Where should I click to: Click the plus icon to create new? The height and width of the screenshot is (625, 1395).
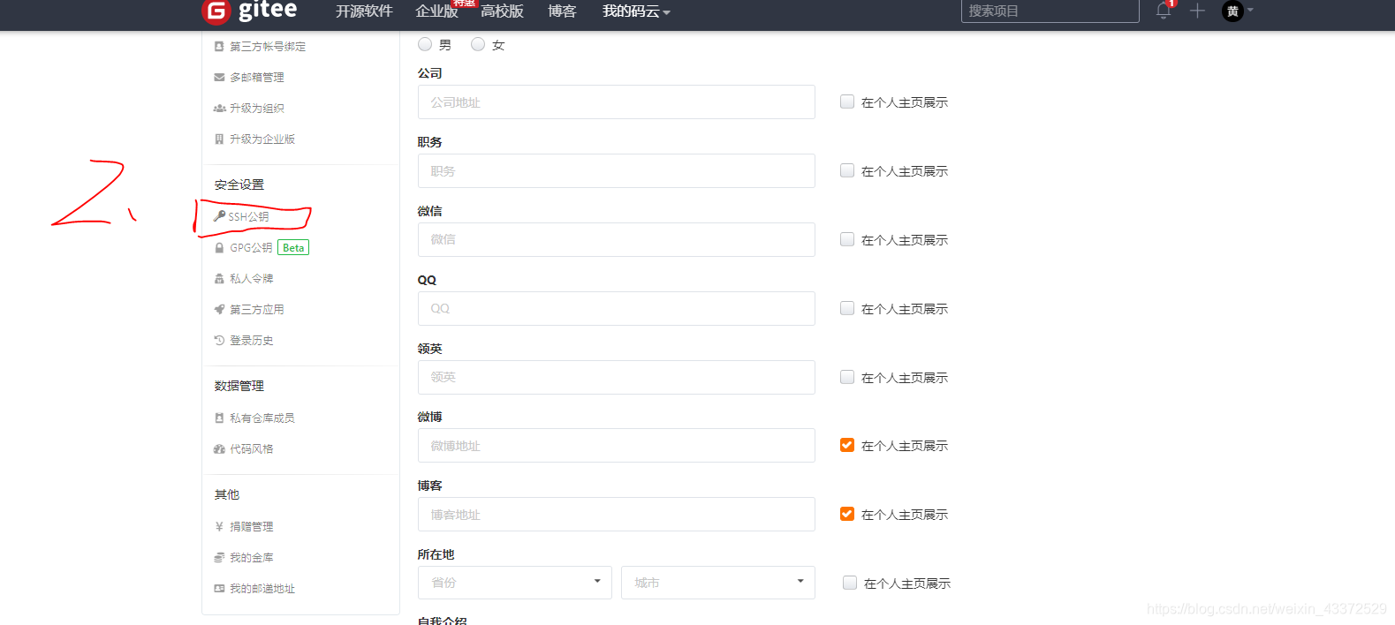point(1197,11)
